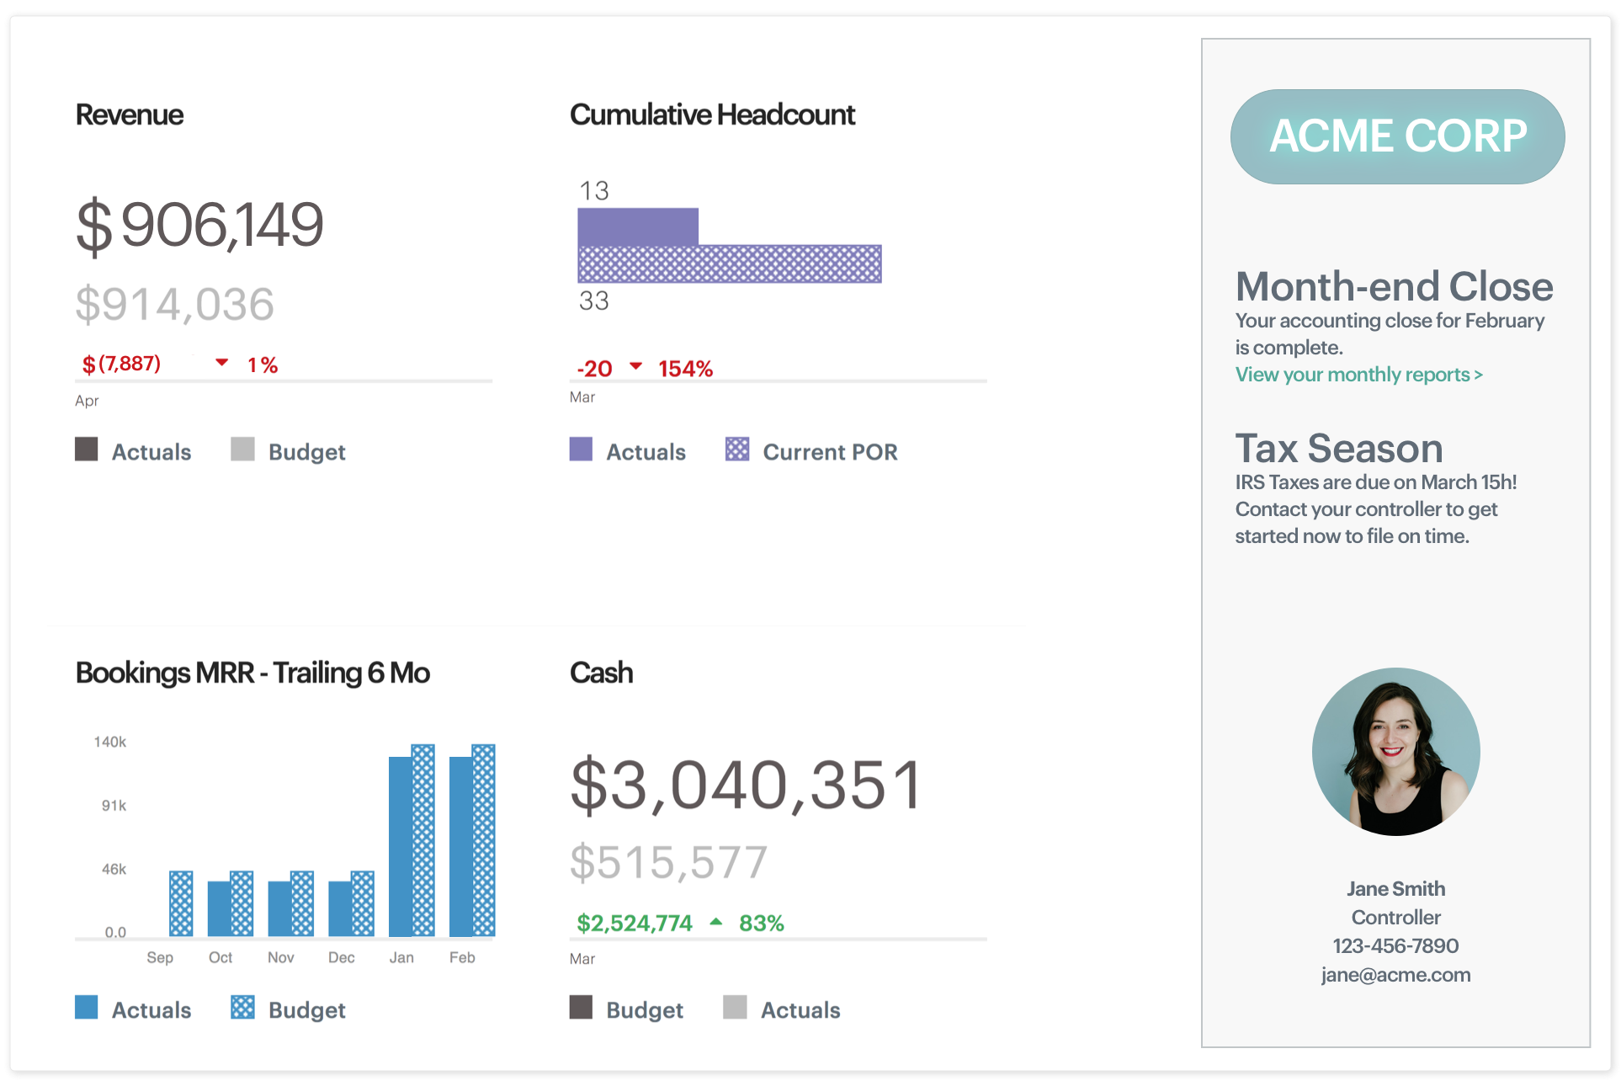
Task: Click the ACME CORP badge
Action: click(x=1397, y=136)
